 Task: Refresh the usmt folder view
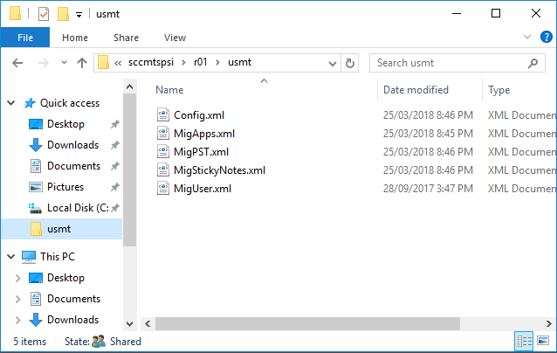[350, 63]
